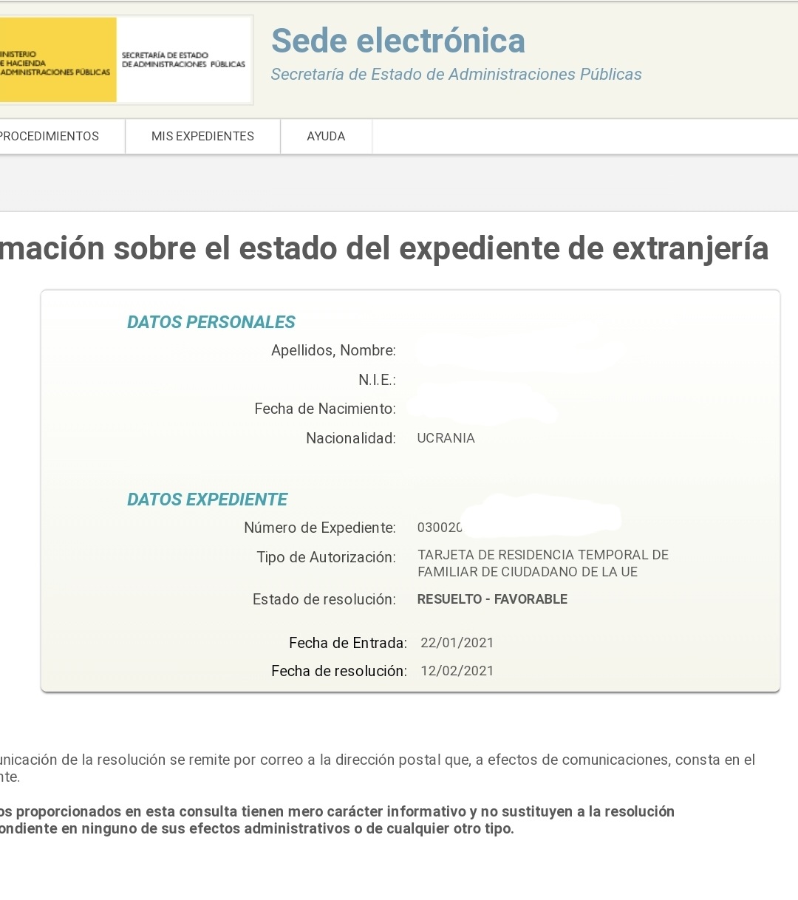Open the Ayuda menu item
This screenshot has width=798, height=900.
(326, 136)
